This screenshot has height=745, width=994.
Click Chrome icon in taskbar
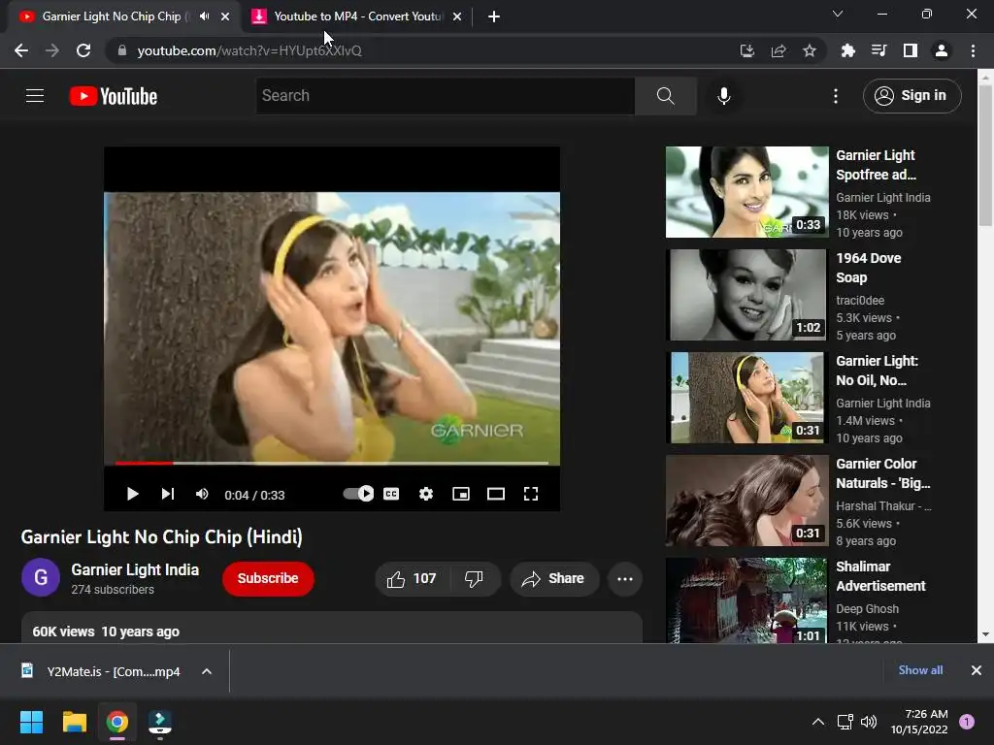tap(117, 722)
